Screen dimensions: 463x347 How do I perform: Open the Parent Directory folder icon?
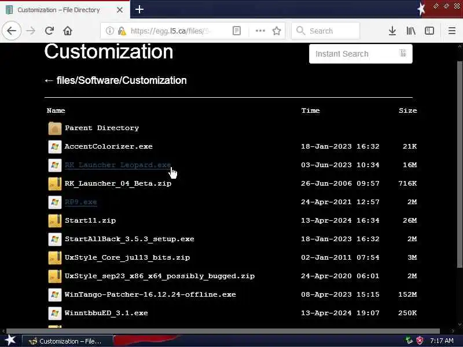[55, 128]
